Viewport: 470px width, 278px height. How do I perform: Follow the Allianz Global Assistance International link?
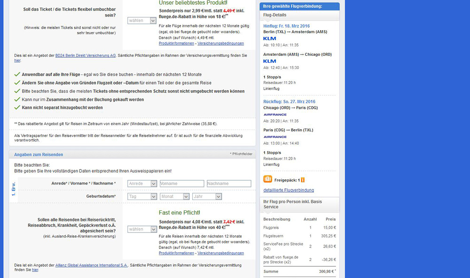point(92,265)
